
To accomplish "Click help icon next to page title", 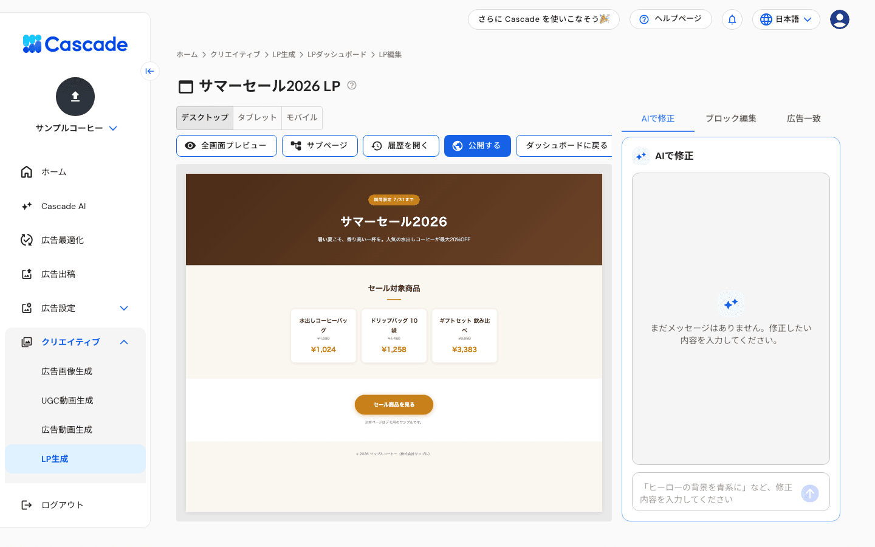I will [x=352, y=85].
